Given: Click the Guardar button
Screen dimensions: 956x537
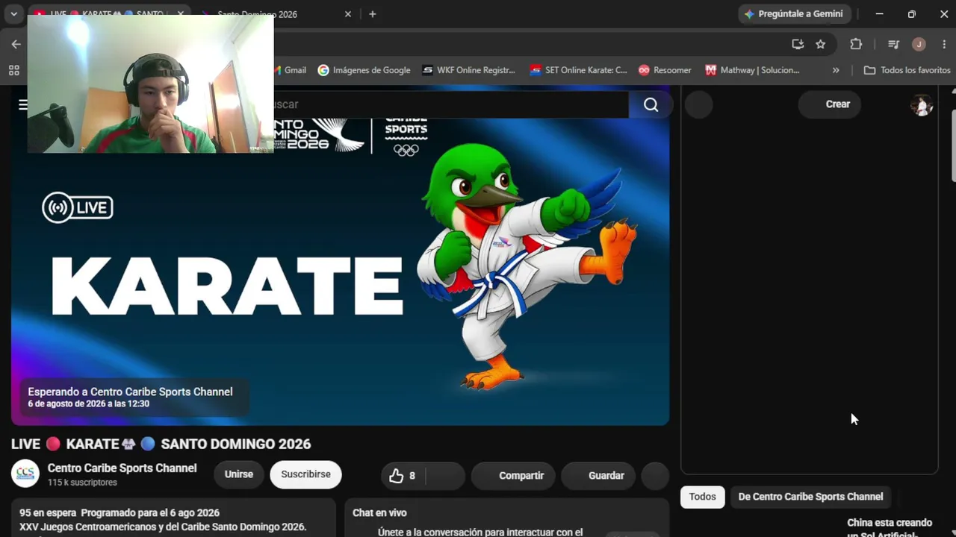Looking at the screenshot, I should click(598, 476).
